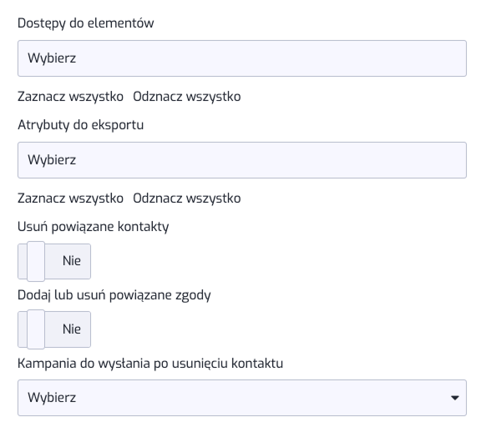Toggle the Dodaj lub usuń powiązane zgody switch
The image size is (486, 422).
point(54,329)
